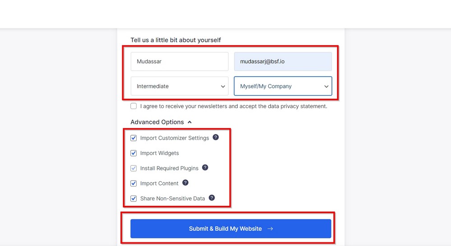Screen dimensions: 451x246
Task: Uncheck Share Non-Sensitive Data checkbox
Action: tap(133, 199)
